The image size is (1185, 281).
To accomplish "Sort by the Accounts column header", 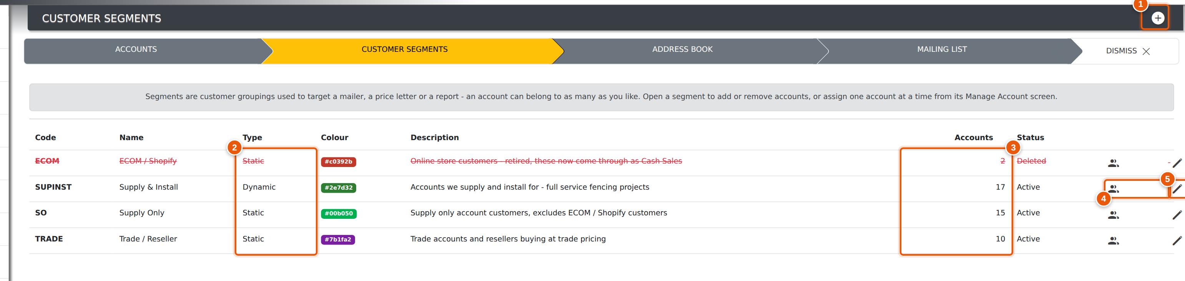I will pyautogui.click(x=973, y=137).
